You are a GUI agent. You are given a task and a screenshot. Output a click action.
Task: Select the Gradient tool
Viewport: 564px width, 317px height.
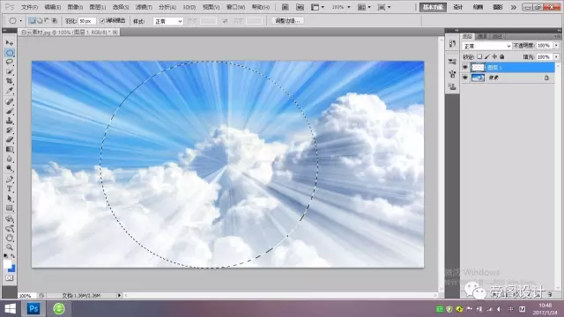pyautogui.click(x=10, y=149)
